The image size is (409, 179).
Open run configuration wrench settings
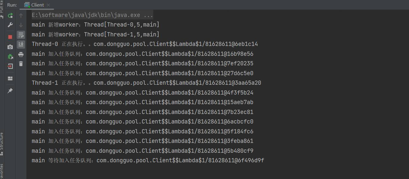[x=10, y=25]
